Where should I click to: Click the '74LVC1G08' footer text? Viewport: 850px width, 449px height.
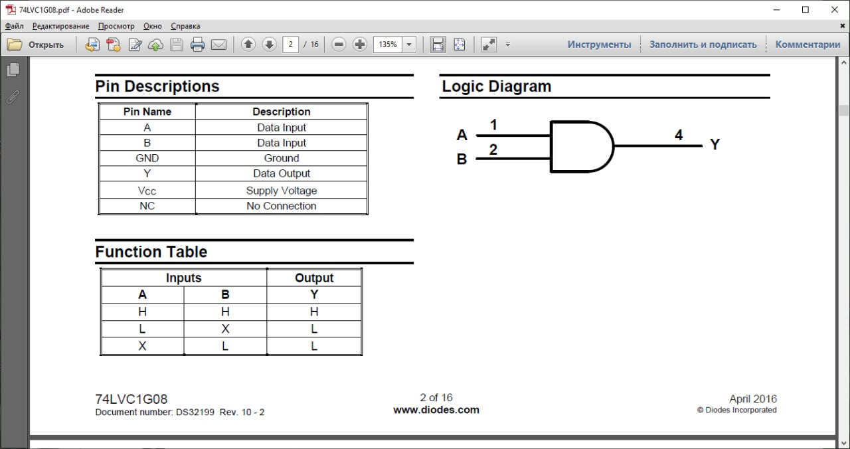click(131, 399)
